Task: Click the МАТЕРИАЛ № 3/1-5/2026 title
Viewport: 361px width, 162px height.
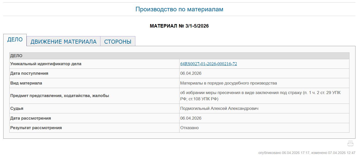Action: tap(179, 26)
